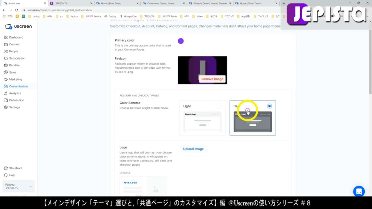
Task: Click the site lock icon in address bar
Action: (24, 10)
